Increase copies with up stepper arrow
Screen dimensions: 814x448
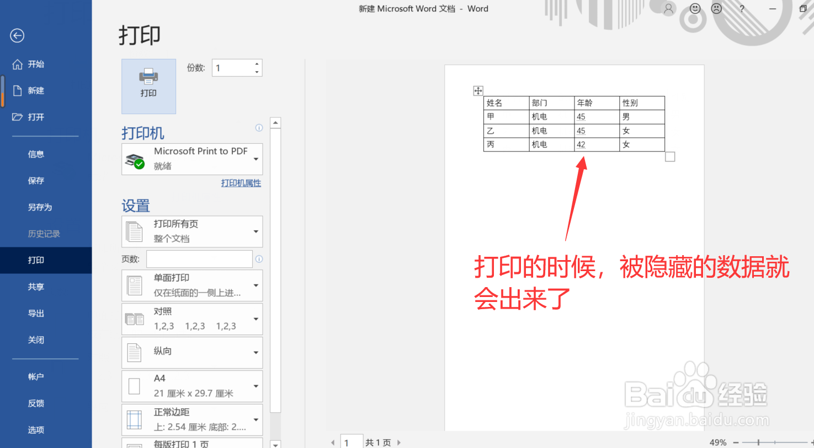pyautogui.click(x=257, y=64)
